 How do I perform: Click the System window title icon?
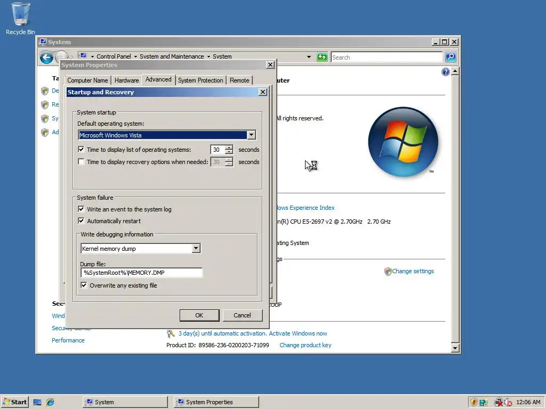point(43,42)
